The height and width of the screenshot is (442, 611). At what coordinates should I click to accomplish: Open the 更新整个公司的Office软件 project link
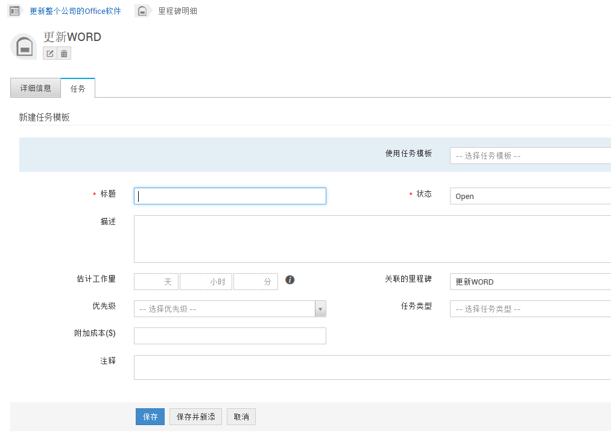75,11
